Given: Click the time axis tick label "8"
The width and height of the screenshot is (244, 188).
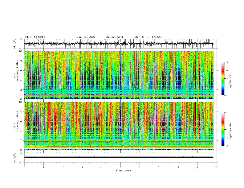Looking at the screenshot, I should tap(178, 167).
